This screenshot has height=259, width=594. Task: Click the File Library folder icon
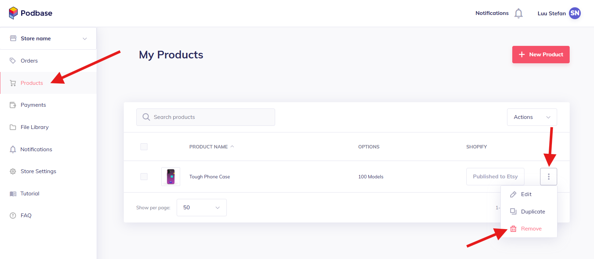(13, 127)
